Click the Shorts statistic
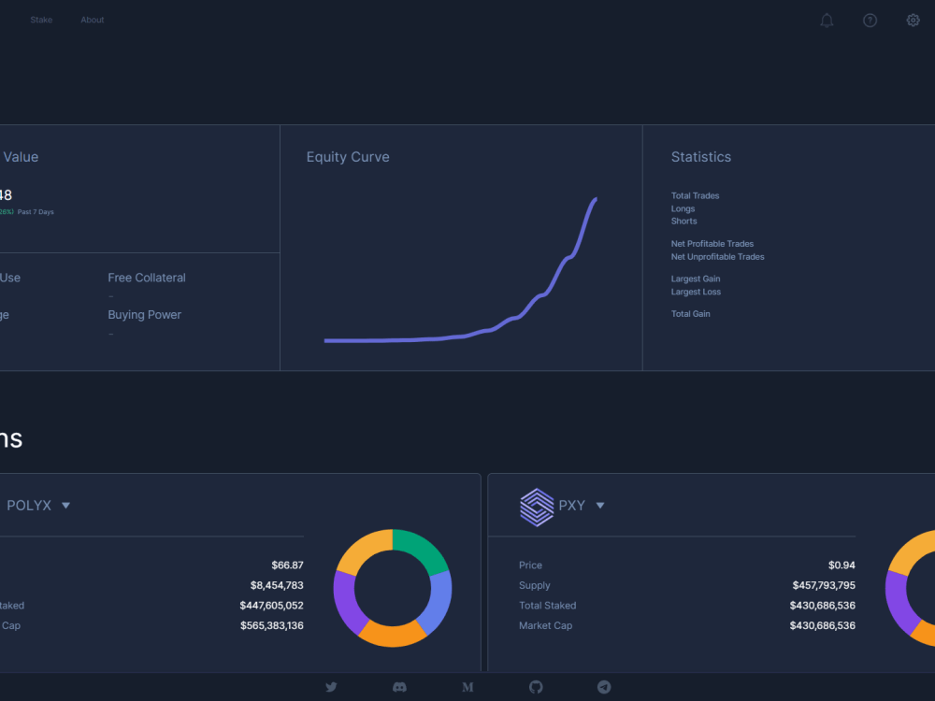935x701 pixels. pyautogui.click(x=683, y=222)
